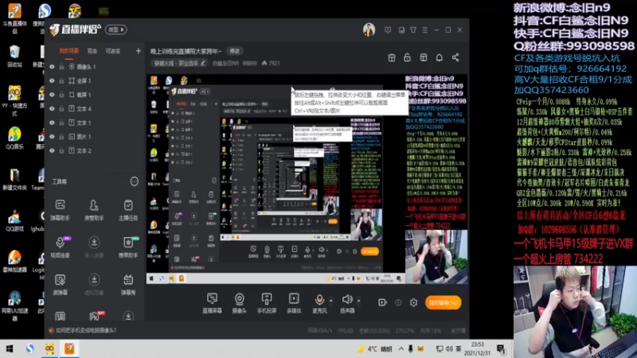This screenshot has width=637, height=358.
Task: Hide the 文本 1 source
Action: [x=52, y=123]
